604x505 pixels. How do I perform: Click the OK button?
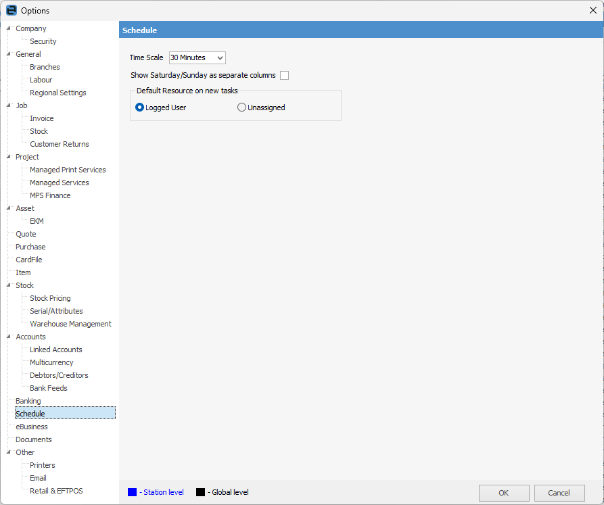tap(503, 493)
